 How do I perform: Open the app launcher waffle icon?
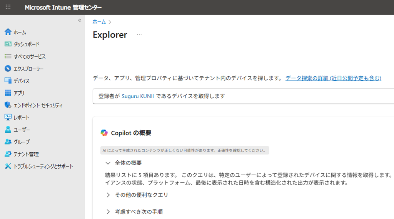pyautogui.click(x=8, y=7)
